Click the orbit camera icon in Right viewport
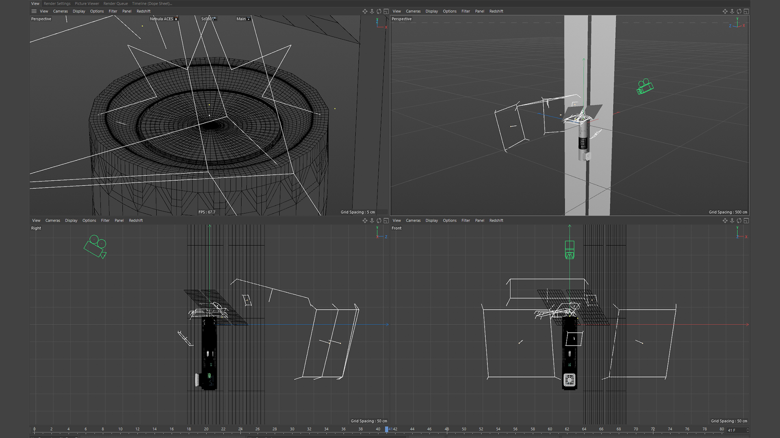780x438 pixels. [x=379, y=221]
